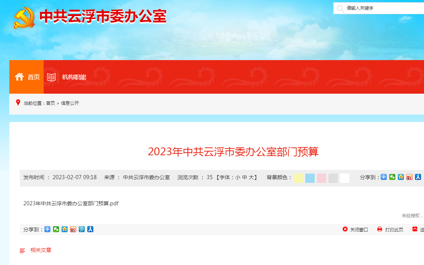This screenshot has width=424, height=265.
Task: Click Sina Weibo icon in bottom share bar
Action: [x=73, y=229]
